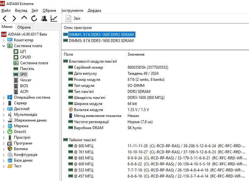Click the Конфігурація gear icon
The height and width of the screenshot is (181, 249).
[10, 155]
